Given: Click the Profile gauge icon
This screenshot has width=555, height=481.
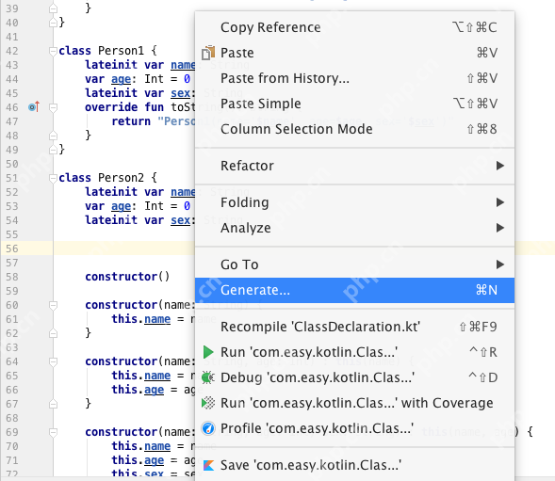Looking at the screenshot, I should click(208, 428).
